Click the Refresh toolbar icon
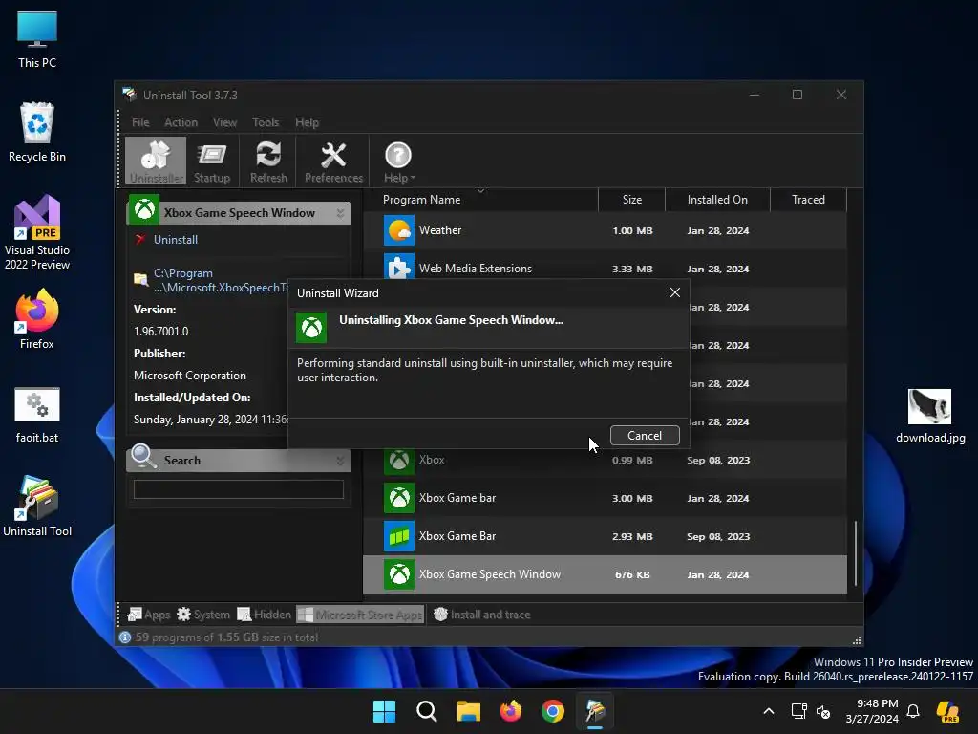 click(268, 161)
